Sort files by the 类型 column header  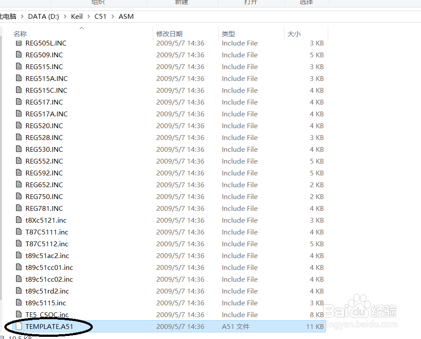228,34
